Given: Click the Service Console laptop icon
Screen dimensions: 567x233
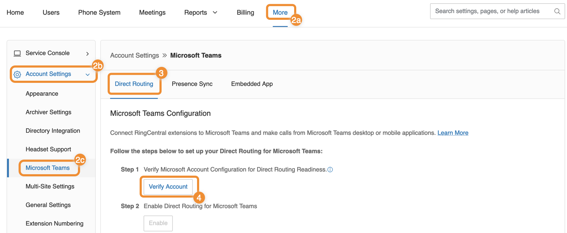Looking at the screenshot, I should (17, 53).
